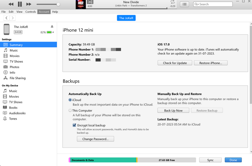Click the previous track rewind icon
The height and width of the screenshot is (166, 252).
[11, 4]
